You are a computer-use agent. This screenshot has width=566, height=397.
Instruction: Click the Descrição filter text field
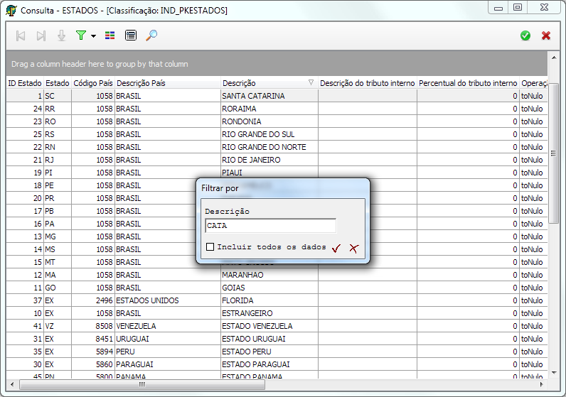click(270, 226)
